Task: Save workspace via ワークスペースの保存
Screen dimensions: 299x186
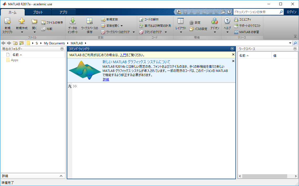Action: 89,25
